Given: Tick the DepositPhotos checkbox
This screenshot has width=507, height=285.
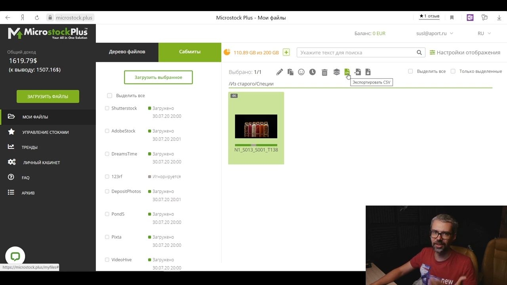Looking at the screenshot, I should click(107, 191).
